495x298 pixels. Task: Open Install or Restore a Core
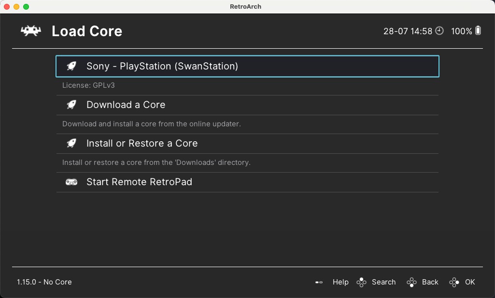click(141, 143)
